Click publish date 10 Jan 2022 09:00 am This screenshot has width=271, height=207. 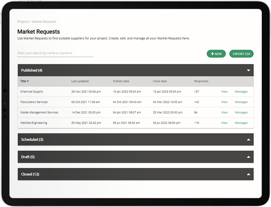point(127,91)
